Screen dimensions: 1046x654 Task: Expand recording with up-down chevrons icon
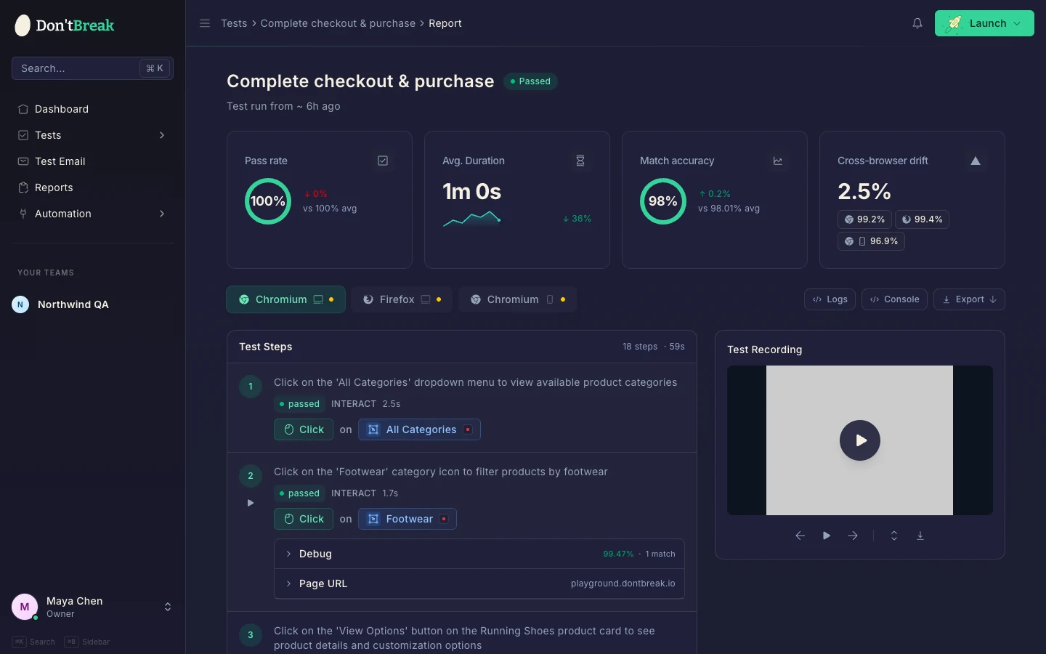894,536
